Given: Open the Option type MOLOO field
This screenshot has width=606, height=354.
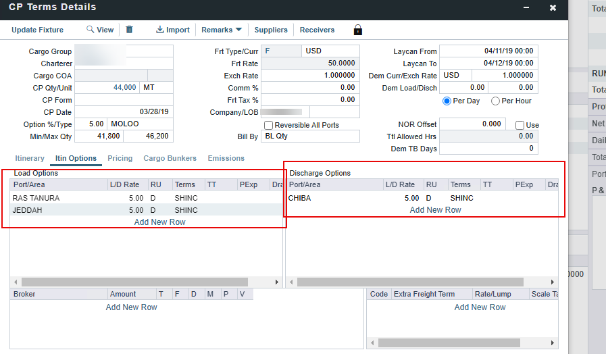Looking at the screenshot, I should pos(140,124).
